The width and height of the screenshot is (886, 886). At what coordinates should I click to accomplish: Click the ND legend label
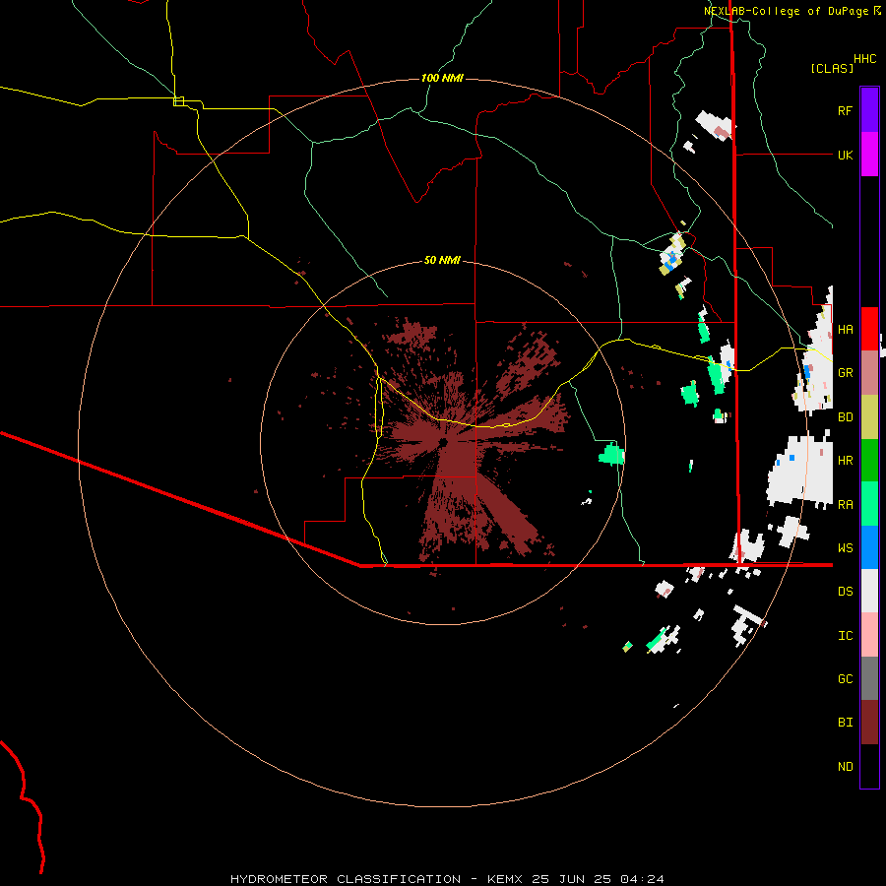coord(845,767)
